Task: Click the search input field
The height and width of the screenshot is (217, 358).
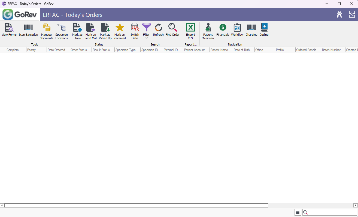Action: (332, 212)
